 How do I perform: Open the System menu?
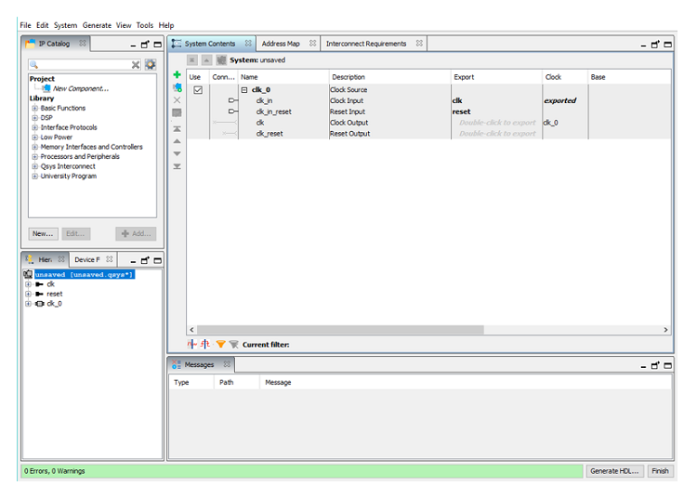click(65, 25)
